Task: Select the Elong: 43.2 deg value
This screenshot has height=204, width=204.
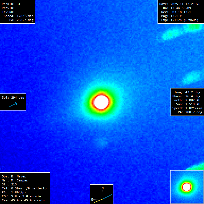Action: click(x=186, y=92)
